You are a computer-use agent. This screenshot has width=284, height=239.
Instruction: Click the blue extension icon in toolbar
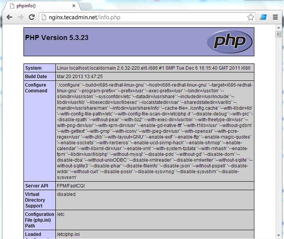pos(263,17)
